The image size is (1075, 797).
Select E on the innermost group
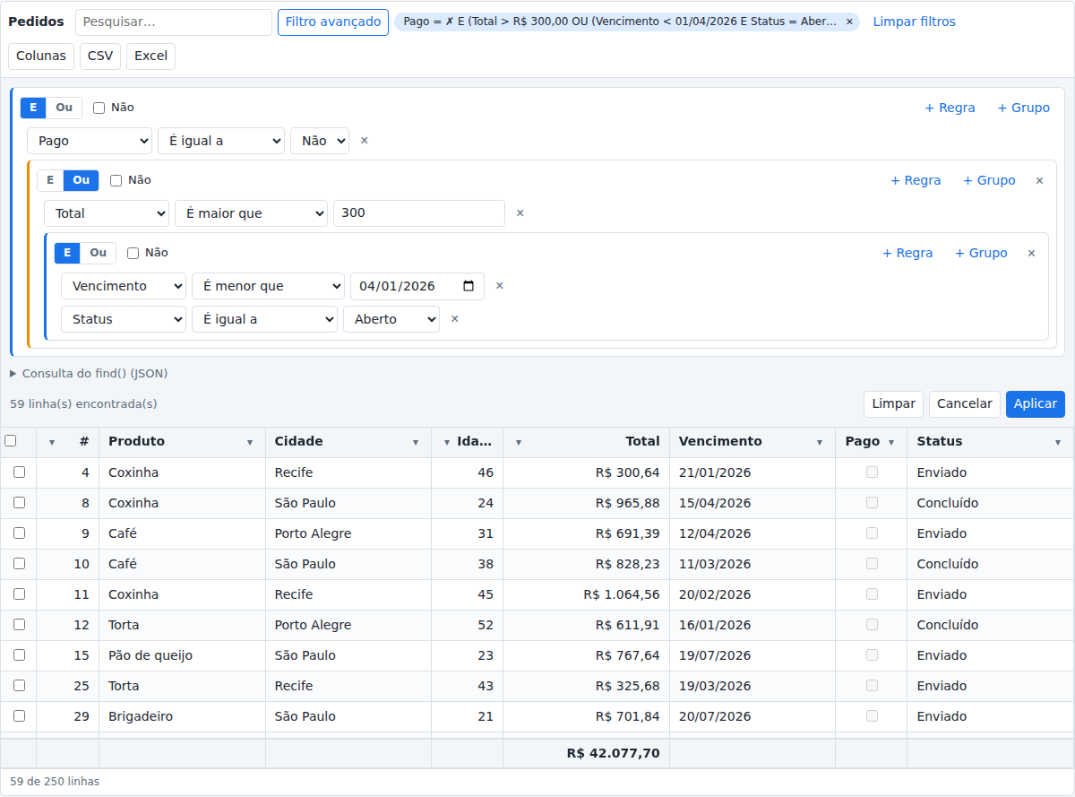(x=67, y=253)
